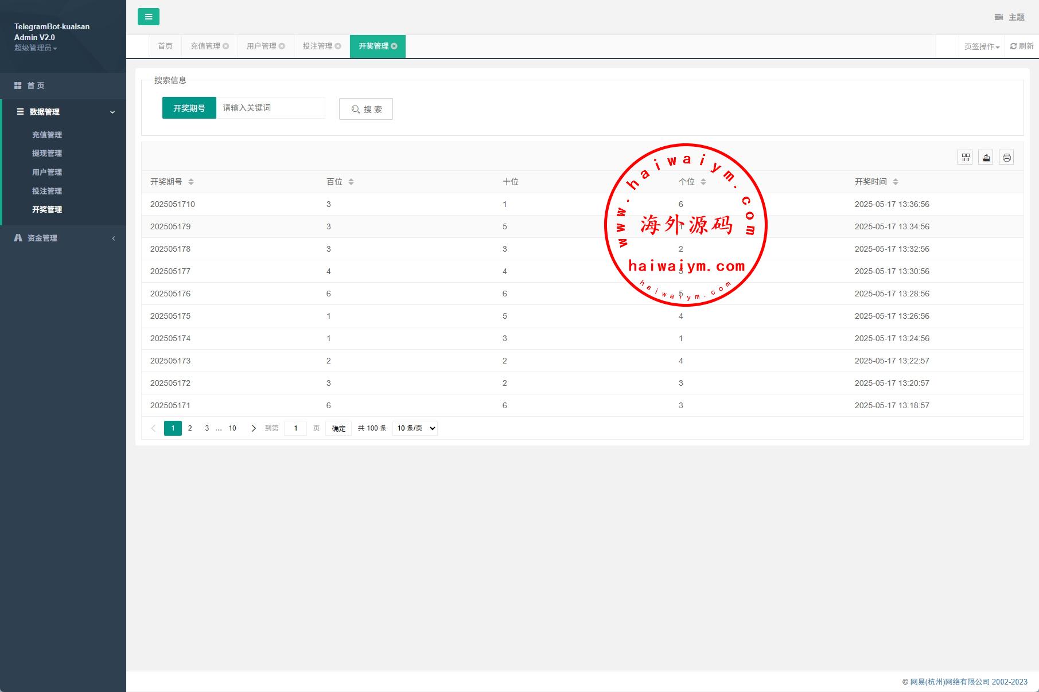The height and width of the screenshot is (692, 1039).
Task: Click the print table icon
Action: pos(1006,158)
